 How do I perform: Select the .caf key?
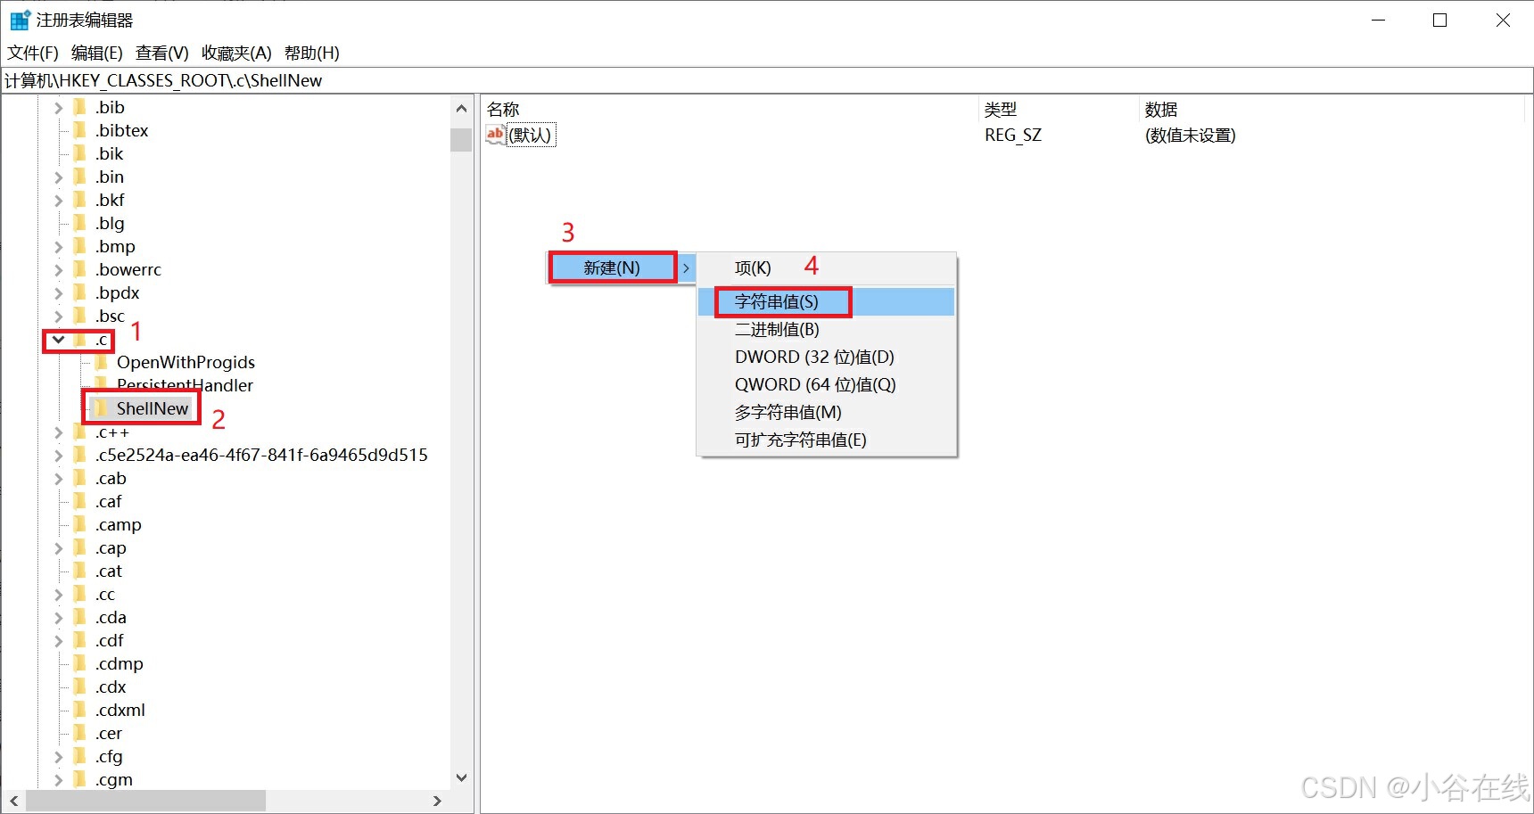pyautogui.click(x=109, y=501)
